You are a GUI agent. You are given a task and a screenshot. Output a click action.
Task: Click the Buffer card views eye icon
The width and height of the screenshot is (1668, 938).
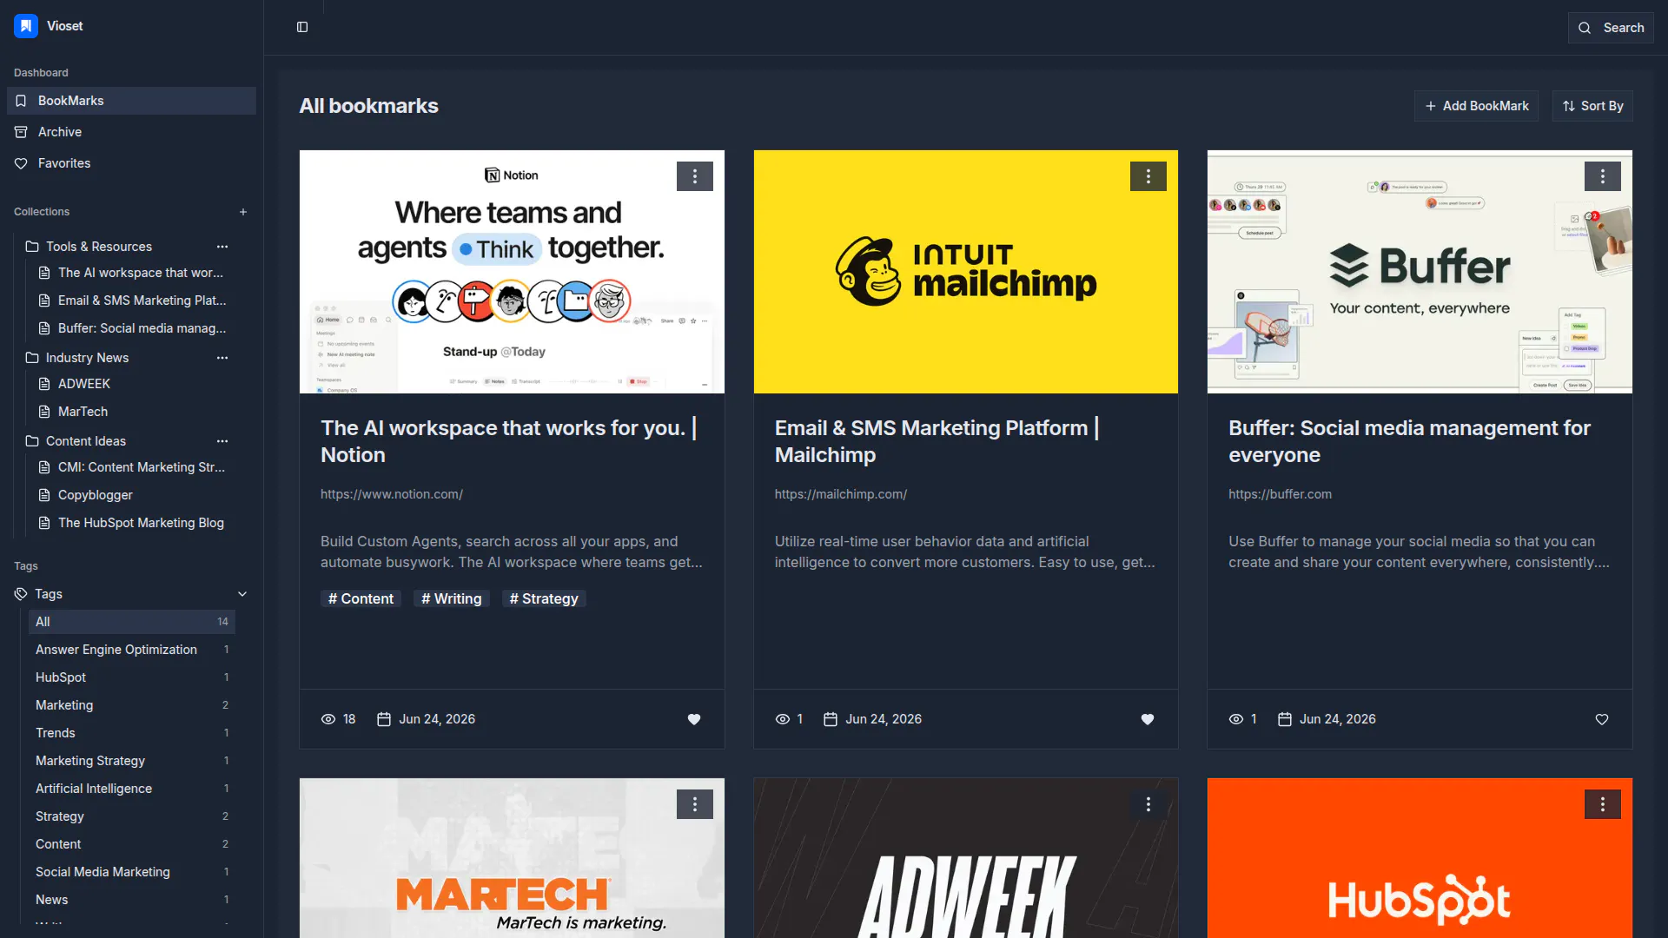click(x=1236, y=719)
